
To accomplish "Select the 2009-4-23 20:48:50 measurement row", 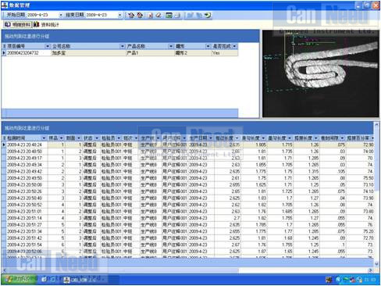I will (188, 152).
